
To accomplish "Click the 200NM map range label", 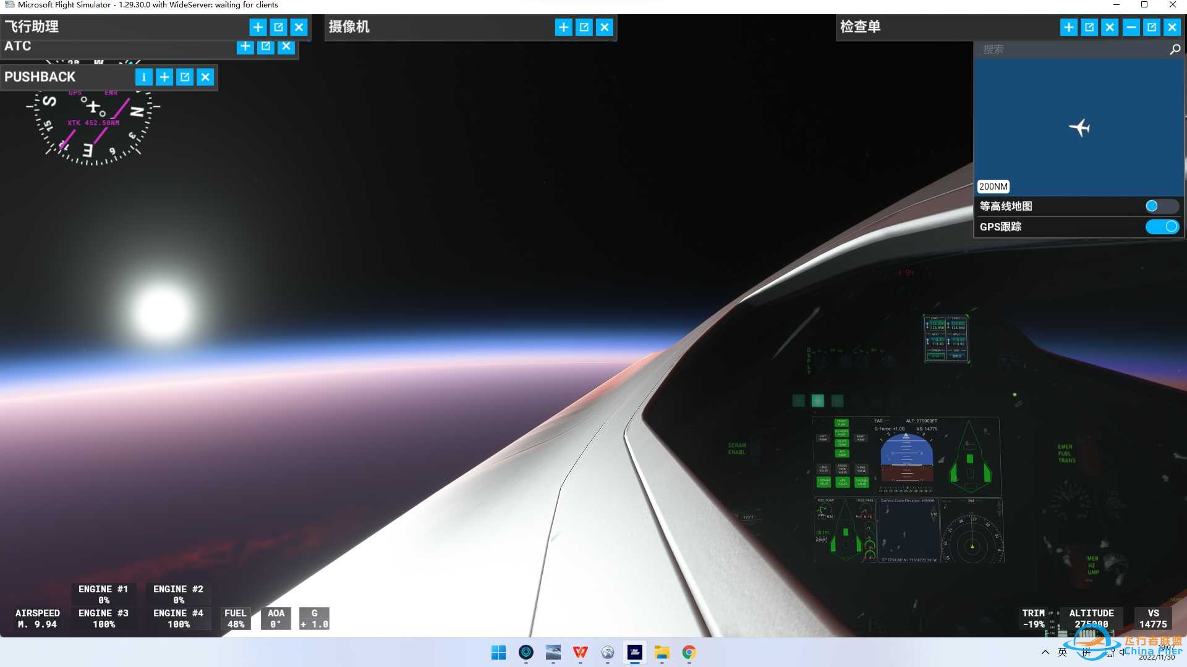I will tap(993, 187).
